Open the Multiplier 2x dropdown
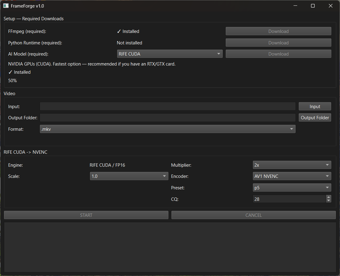The image size is (340, 276). 292,165
